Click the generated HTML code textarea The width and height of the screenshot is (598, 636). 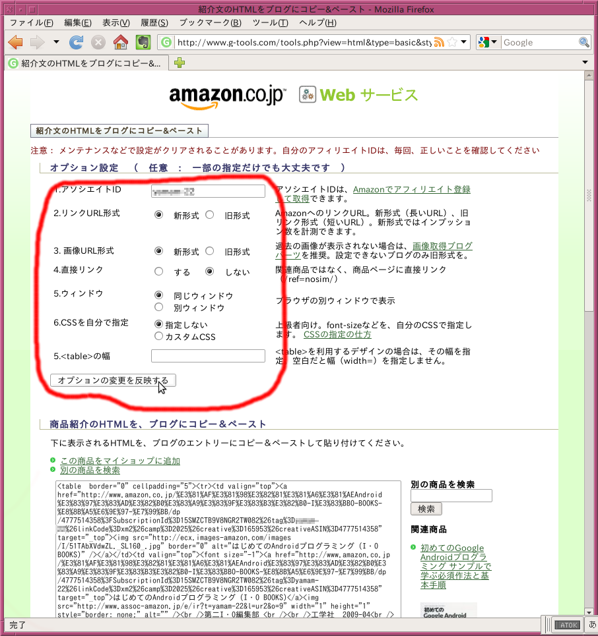click(x=228, y=549)
